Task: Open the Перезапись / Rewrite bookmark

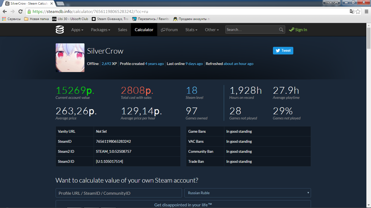Action: [151, 19]
